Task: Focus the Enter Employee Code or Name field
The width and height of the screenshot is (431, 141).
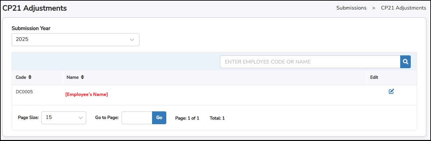Action: pyautogui.click(x=310, y=62)
